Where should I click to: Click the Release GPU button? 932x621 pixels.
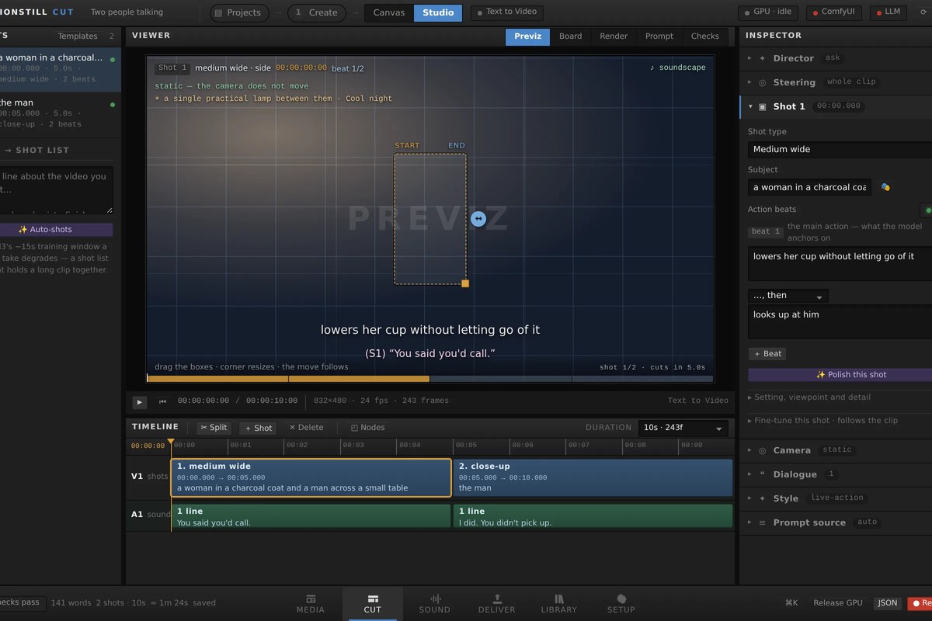pos(838,603)
